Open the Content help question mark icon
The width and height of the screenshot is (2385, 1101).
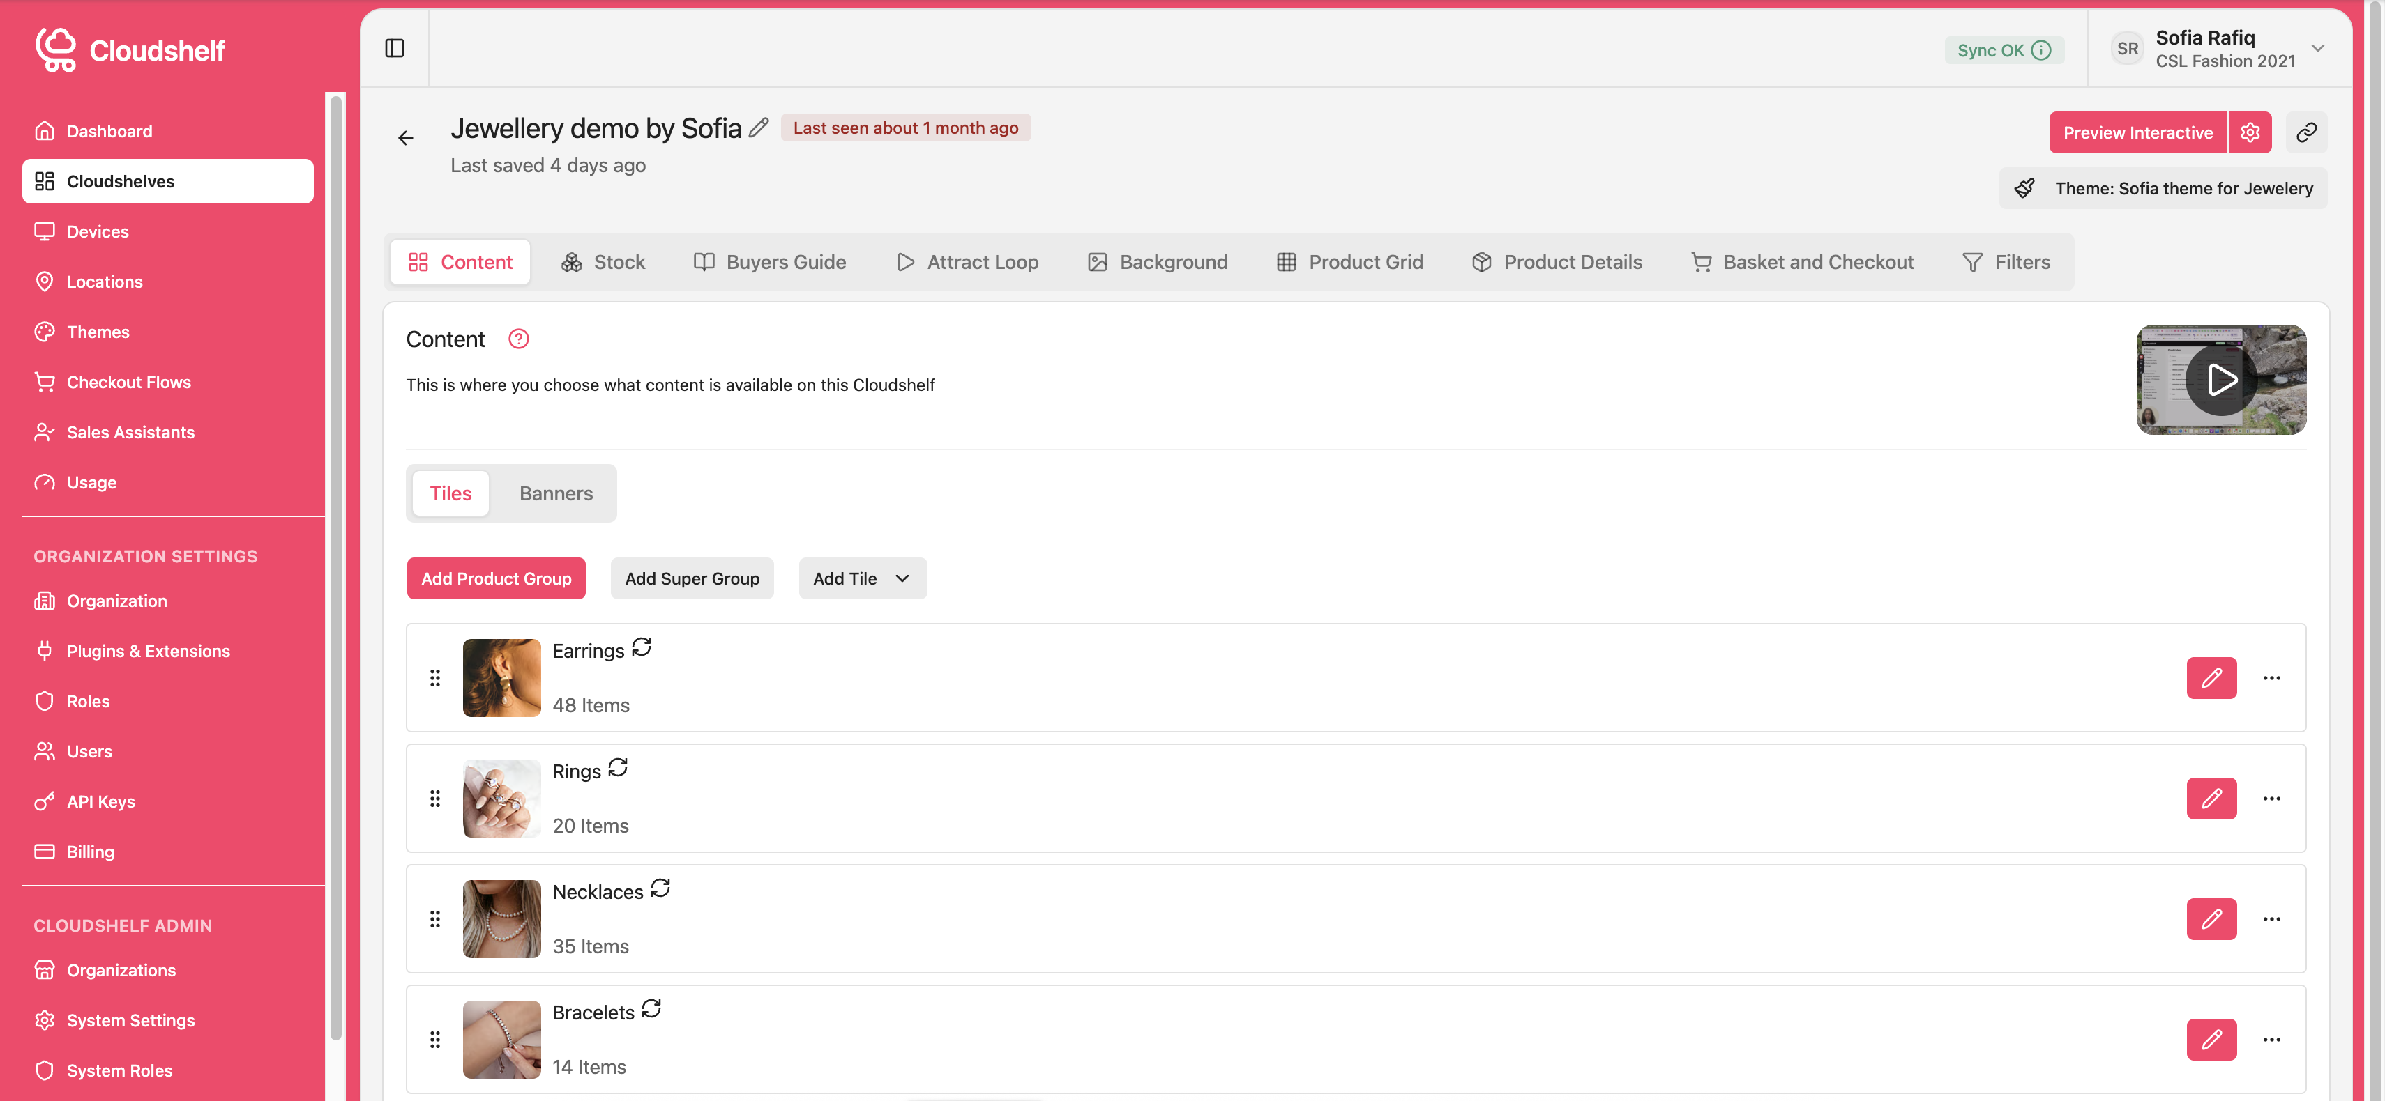(x=517, y=339)
